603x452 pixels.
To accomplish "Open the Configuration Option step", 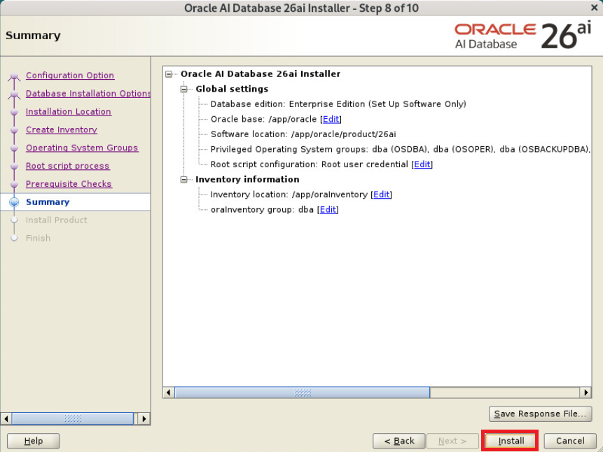I will click(x=70, y=76).
